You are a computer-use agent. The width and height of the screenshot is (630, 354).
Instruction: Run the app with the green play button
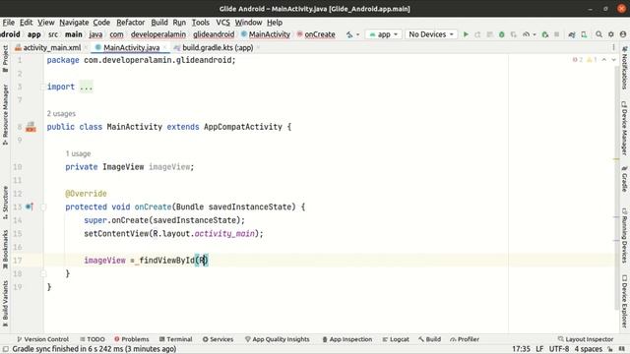[466, 34]
